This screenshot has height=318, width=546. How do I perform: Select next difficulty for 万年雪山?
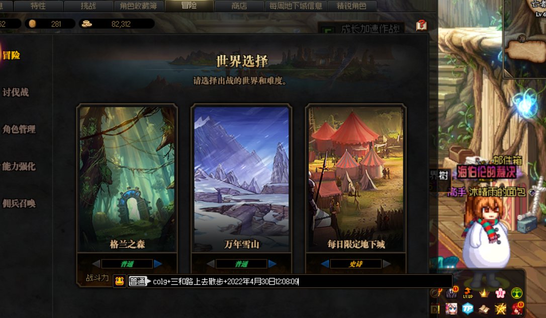272,264
